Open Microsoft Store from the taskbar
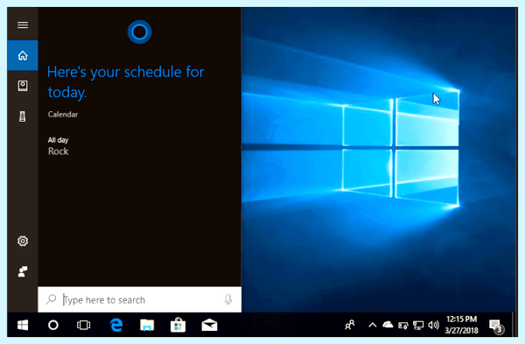The width and height of the screenshot is (525, 344). tap(178, 325)
